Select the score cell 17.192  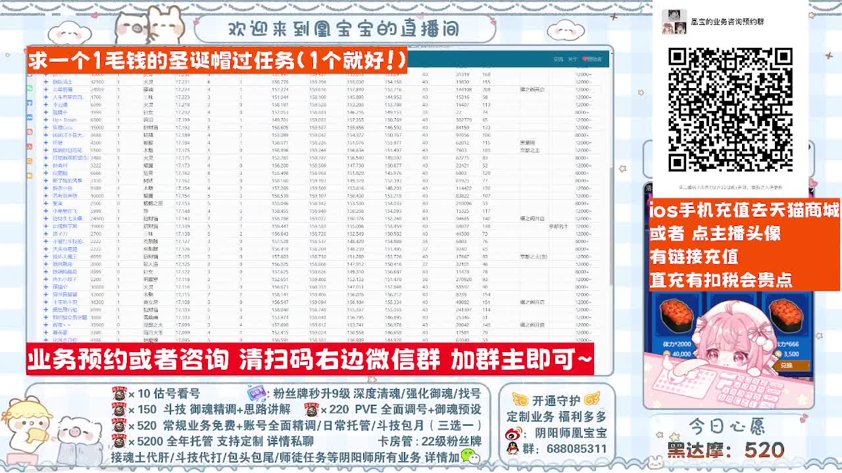point(182,127)
